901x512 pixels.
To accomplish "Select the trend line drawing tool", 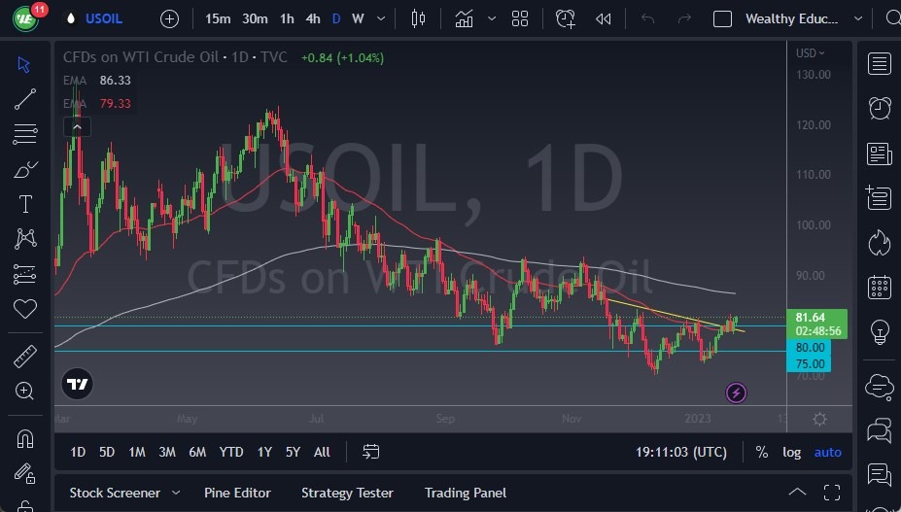I will click(x=25, y=98).
